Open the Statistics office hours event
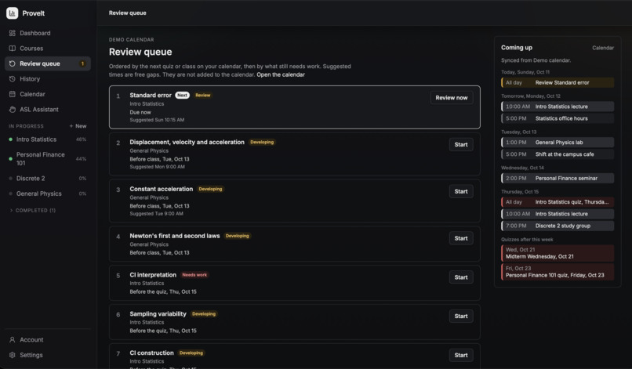Screen dimensions: 632x369 [558, 118]
